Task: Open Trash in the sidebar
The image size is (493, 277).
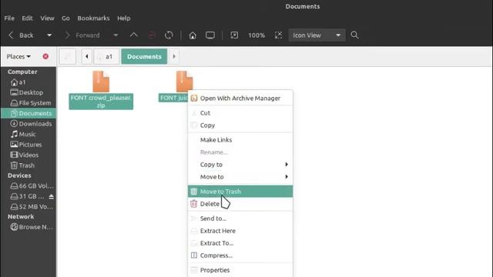Action: (29, 165)
